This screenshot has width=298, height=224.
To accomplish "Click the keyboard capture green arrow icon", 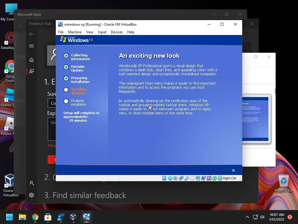I will pyautogui.click(x=220, y=178).
